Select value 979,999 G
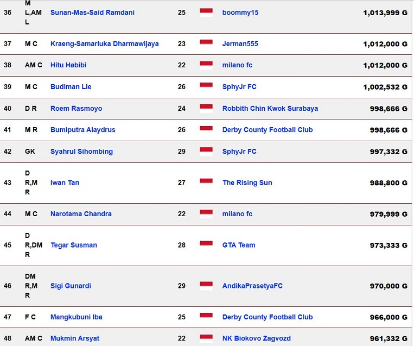 tap(388, 214)
